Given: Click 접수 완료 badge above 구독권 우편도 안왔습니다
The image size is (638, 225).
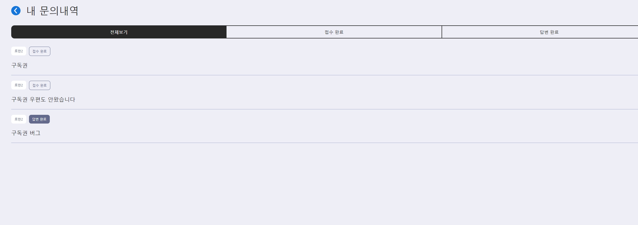Looking at the screenshot, I should coord(40,85).
